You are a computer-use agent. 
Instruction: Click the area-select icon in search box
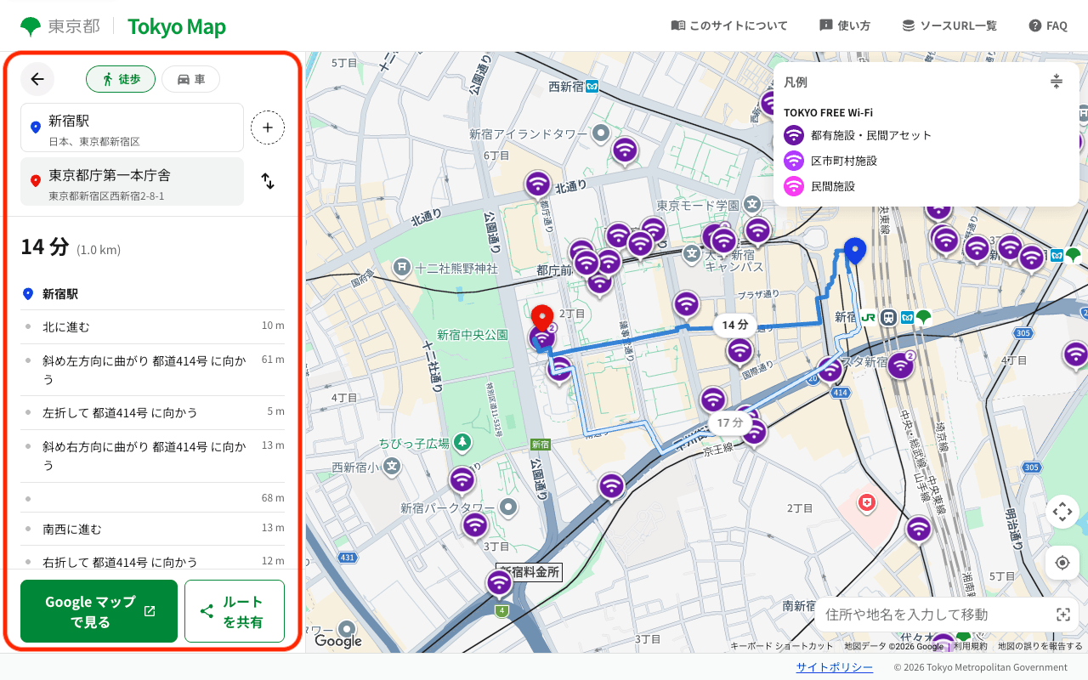1062,614
